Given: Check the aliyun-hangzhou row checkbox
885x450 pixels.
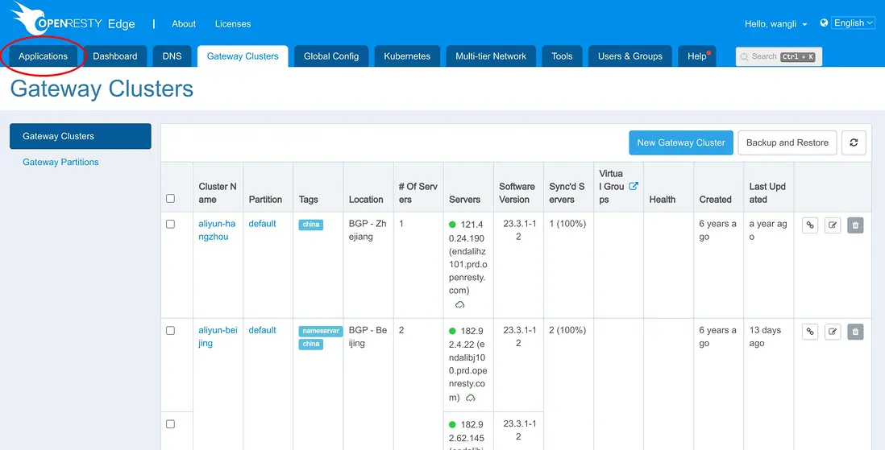Looking at the screenshot, I should [x=170, y=224].
